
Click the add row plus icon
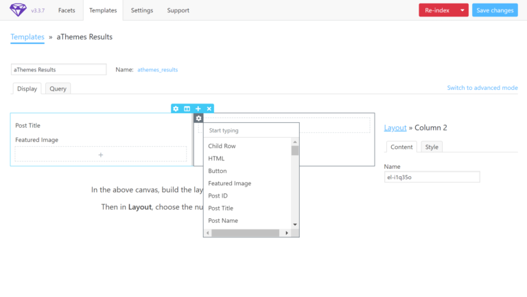point(198,108)
